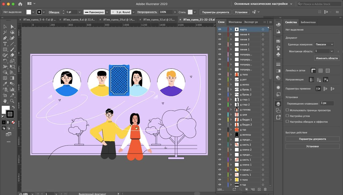Hide the 'карта' layer
Viewport: 343px width, 195px height.
point(220,29)
